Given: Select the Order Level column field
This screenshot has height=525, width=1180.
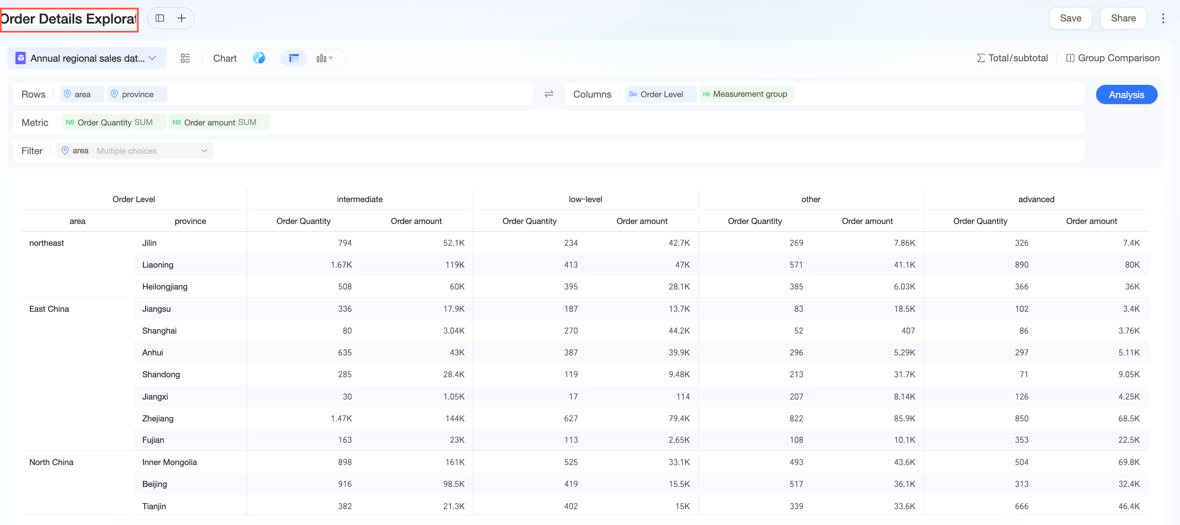Looking at the screenshot, I should tap(661, 94).
